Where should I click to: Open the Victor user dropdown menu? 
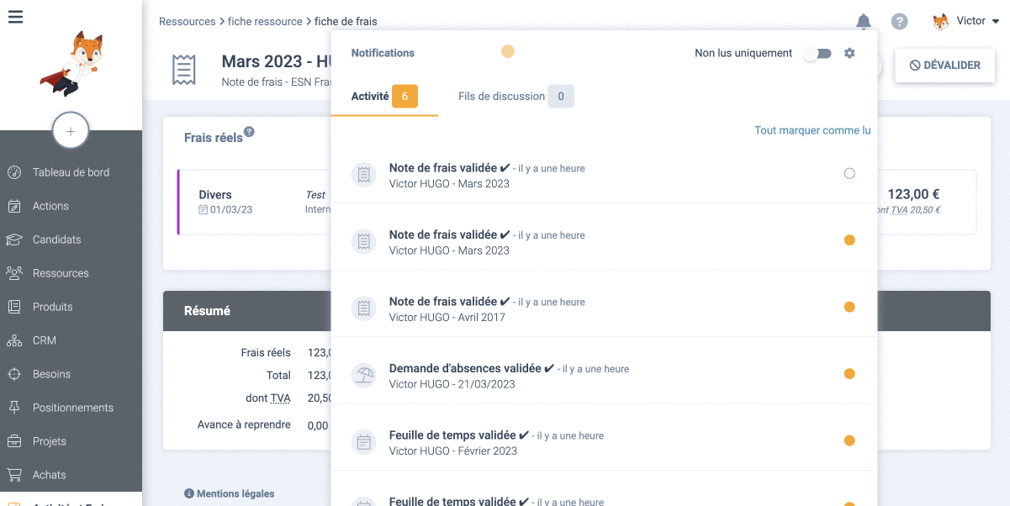(x=965, y=21)
